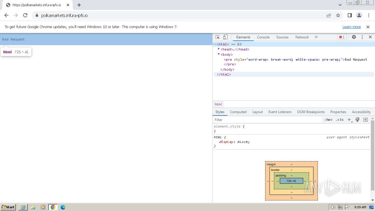Image resolution: width=375 pixels, height=211 pixels.
Task: Open DevTools settings gear
Action: [x=354, y=37]
